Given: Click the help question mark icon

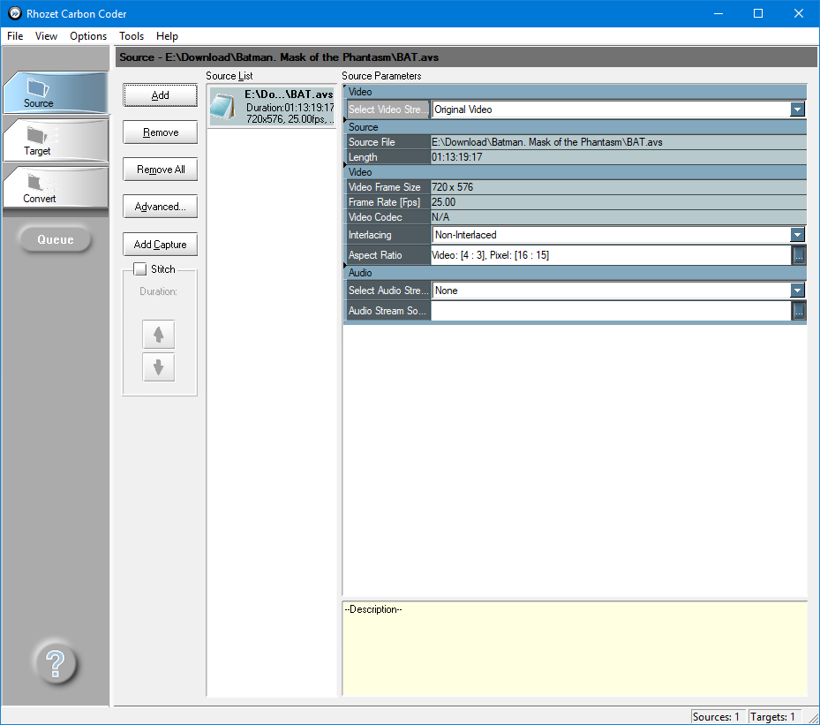Looking at the screenshot, I should (55, 663).
